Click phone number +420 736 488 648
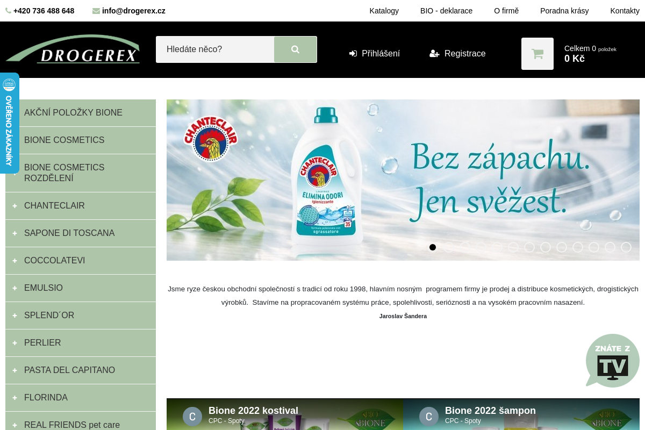Image resolution: width=645 pixels, height=430 pixels. [44, 11]
